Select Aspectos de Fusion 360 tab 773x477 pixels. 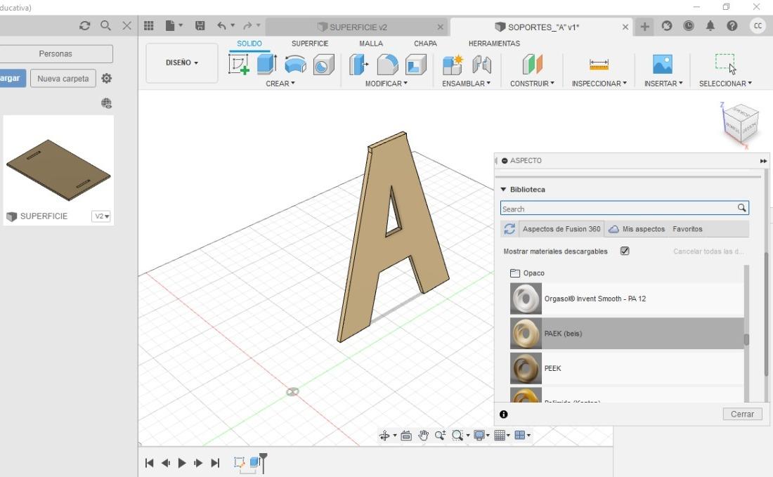click(x=561, y=229)
